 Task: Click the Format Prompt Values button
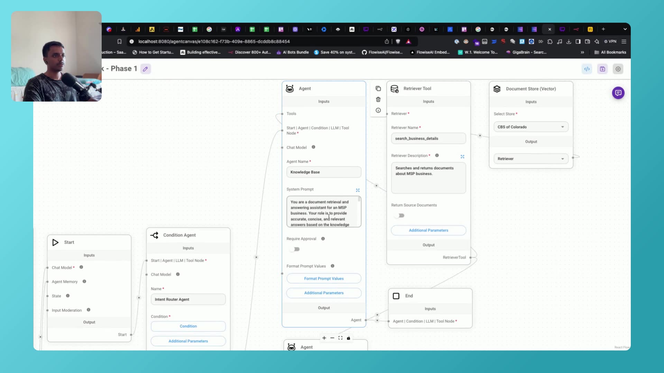(x=324, y=279)
